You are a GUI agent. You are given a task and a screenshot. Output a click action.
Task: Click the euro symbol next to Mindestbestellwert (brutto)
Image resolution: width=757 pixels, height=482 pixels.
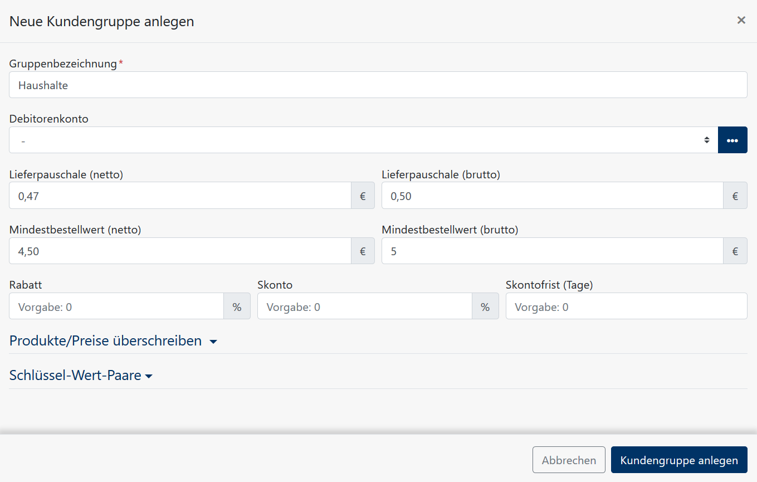point(735,251)
